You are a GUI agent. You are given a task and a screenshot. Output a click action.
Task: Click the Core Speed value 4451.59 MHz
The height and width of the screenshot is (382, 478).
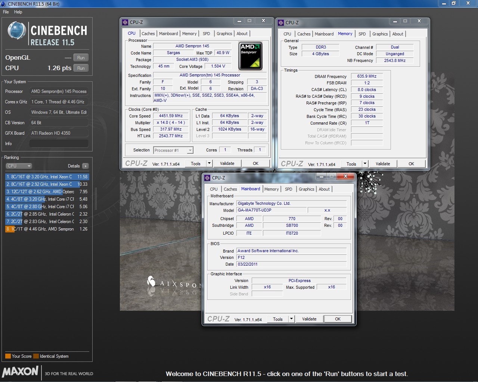171,116
